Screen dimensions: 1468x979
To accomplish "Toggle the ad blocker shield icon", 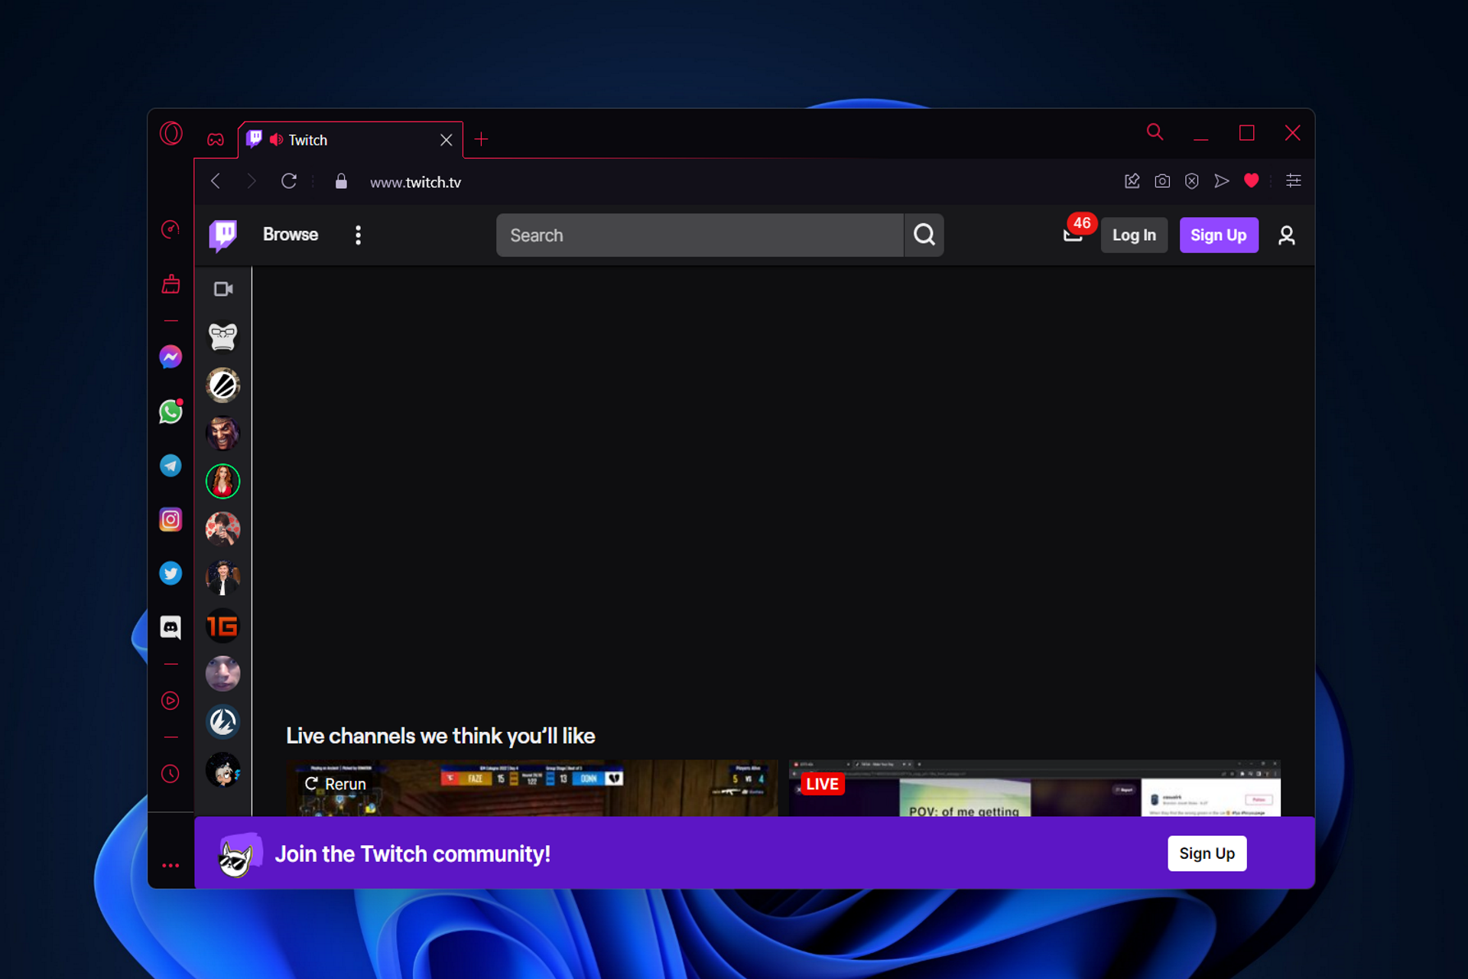I will (1192, 181).
